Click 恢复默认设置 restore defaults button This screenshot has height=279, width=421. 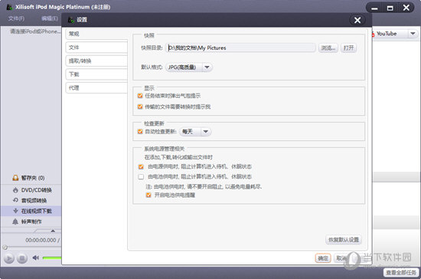coord(344,240)
